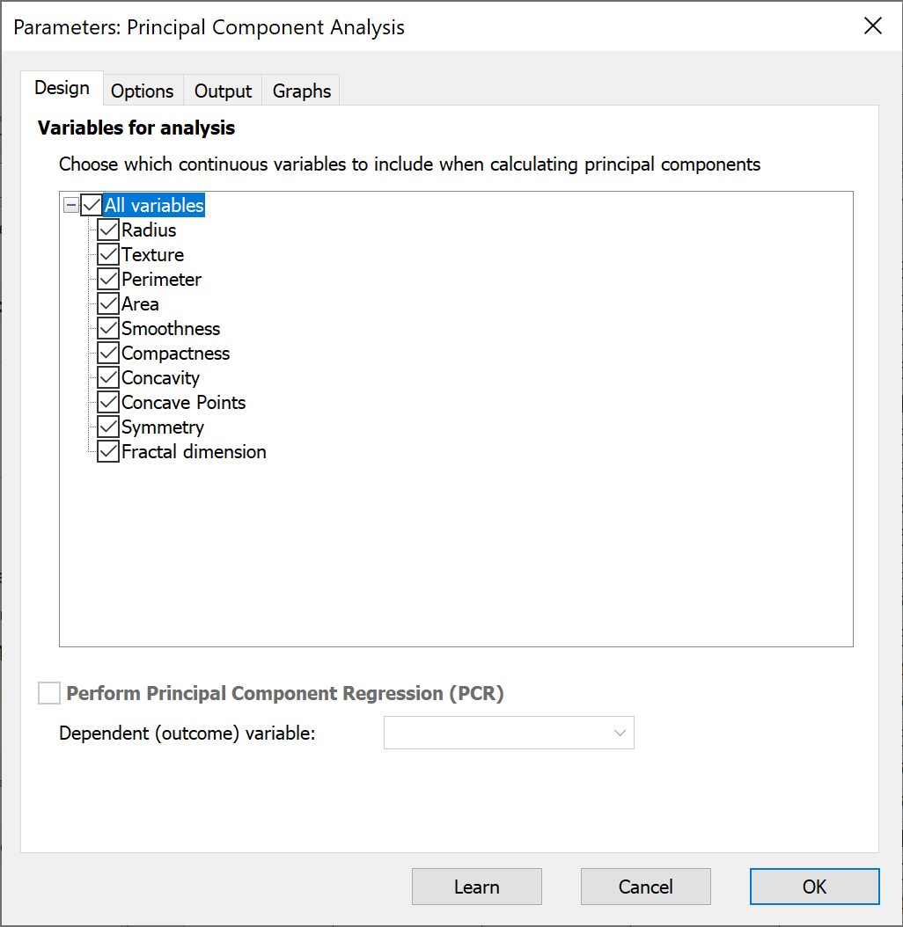Click the Learn button
This screenshot has height=927, width=903.
(x=476, y=887)
